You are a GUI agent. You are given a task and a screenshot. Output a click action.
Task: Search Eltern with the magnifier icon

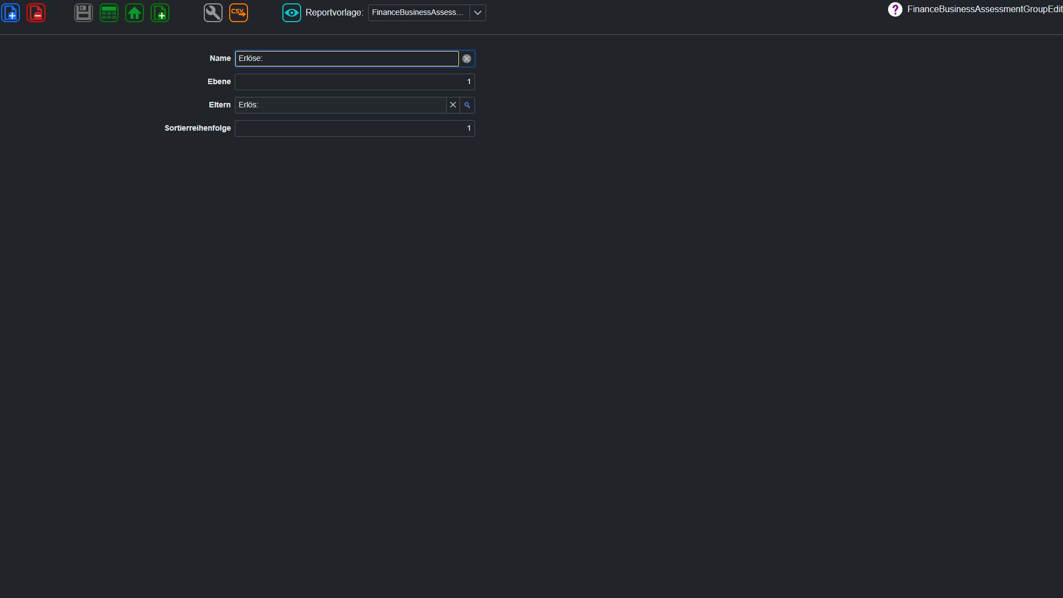pos(467,105)
